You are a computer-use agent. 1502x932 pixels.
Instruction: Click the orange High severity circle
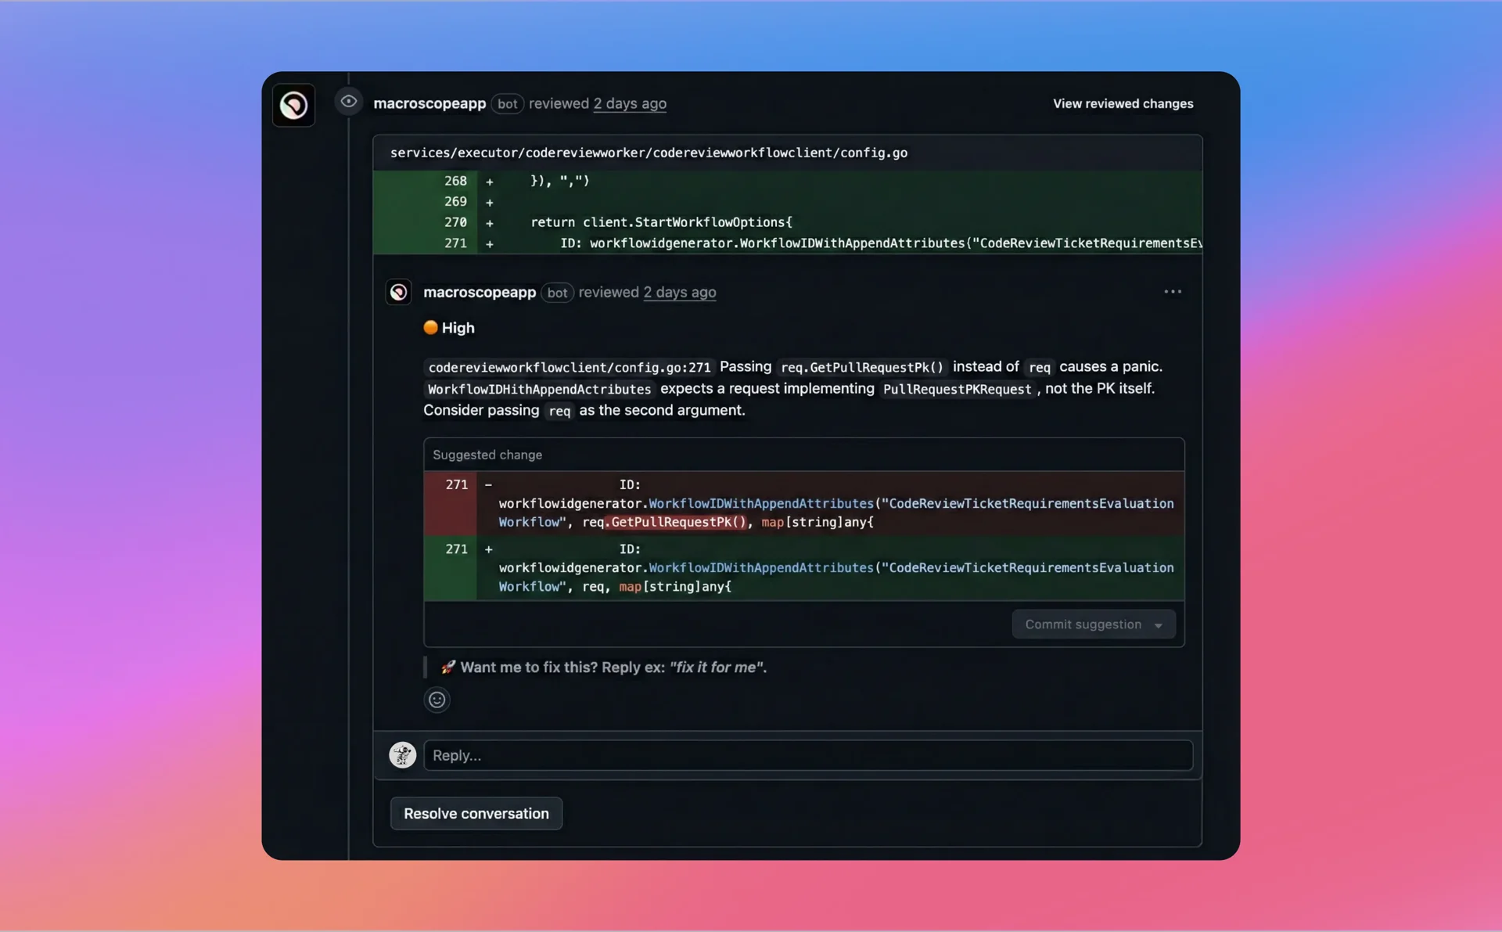430,328
